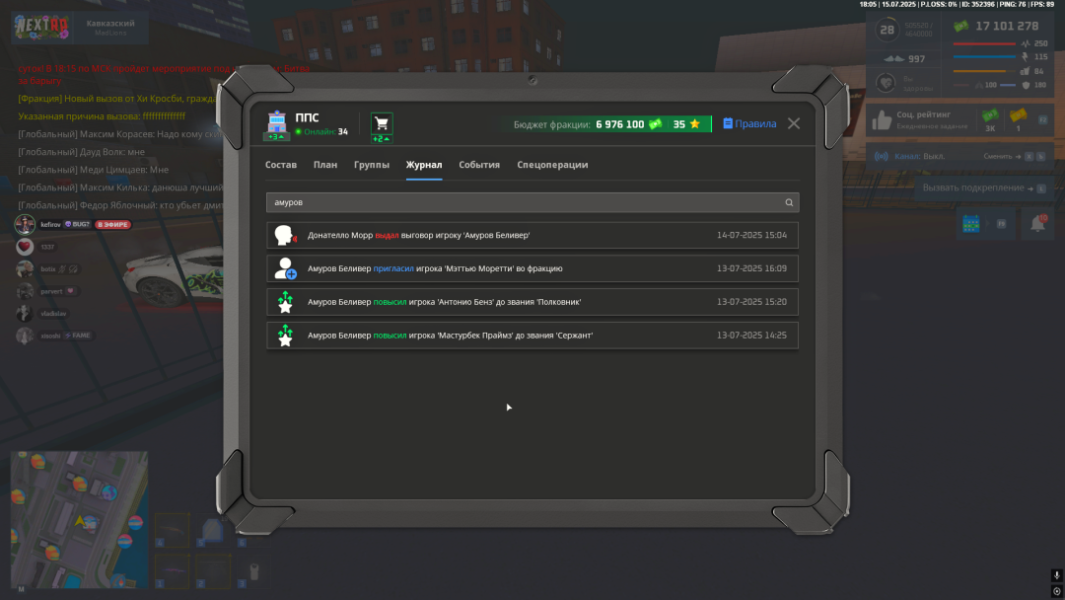Toggle the microphone icon in the bottom corner
The height and width of the screenshot is (600, 1065).
1057,575
